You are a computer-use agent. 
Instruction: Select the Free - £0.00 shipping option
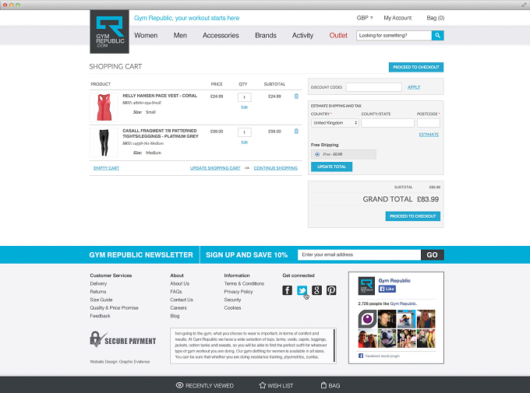click(x=317, y=154)
